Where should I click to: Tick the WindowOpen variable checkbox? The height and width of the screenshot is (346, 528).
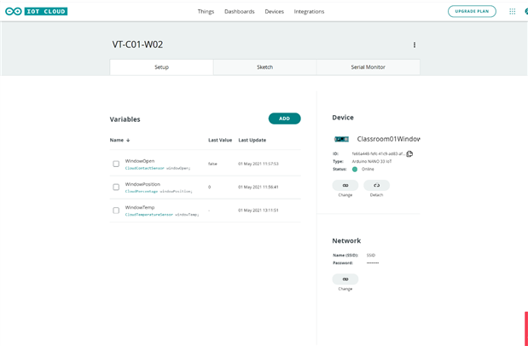116,164
